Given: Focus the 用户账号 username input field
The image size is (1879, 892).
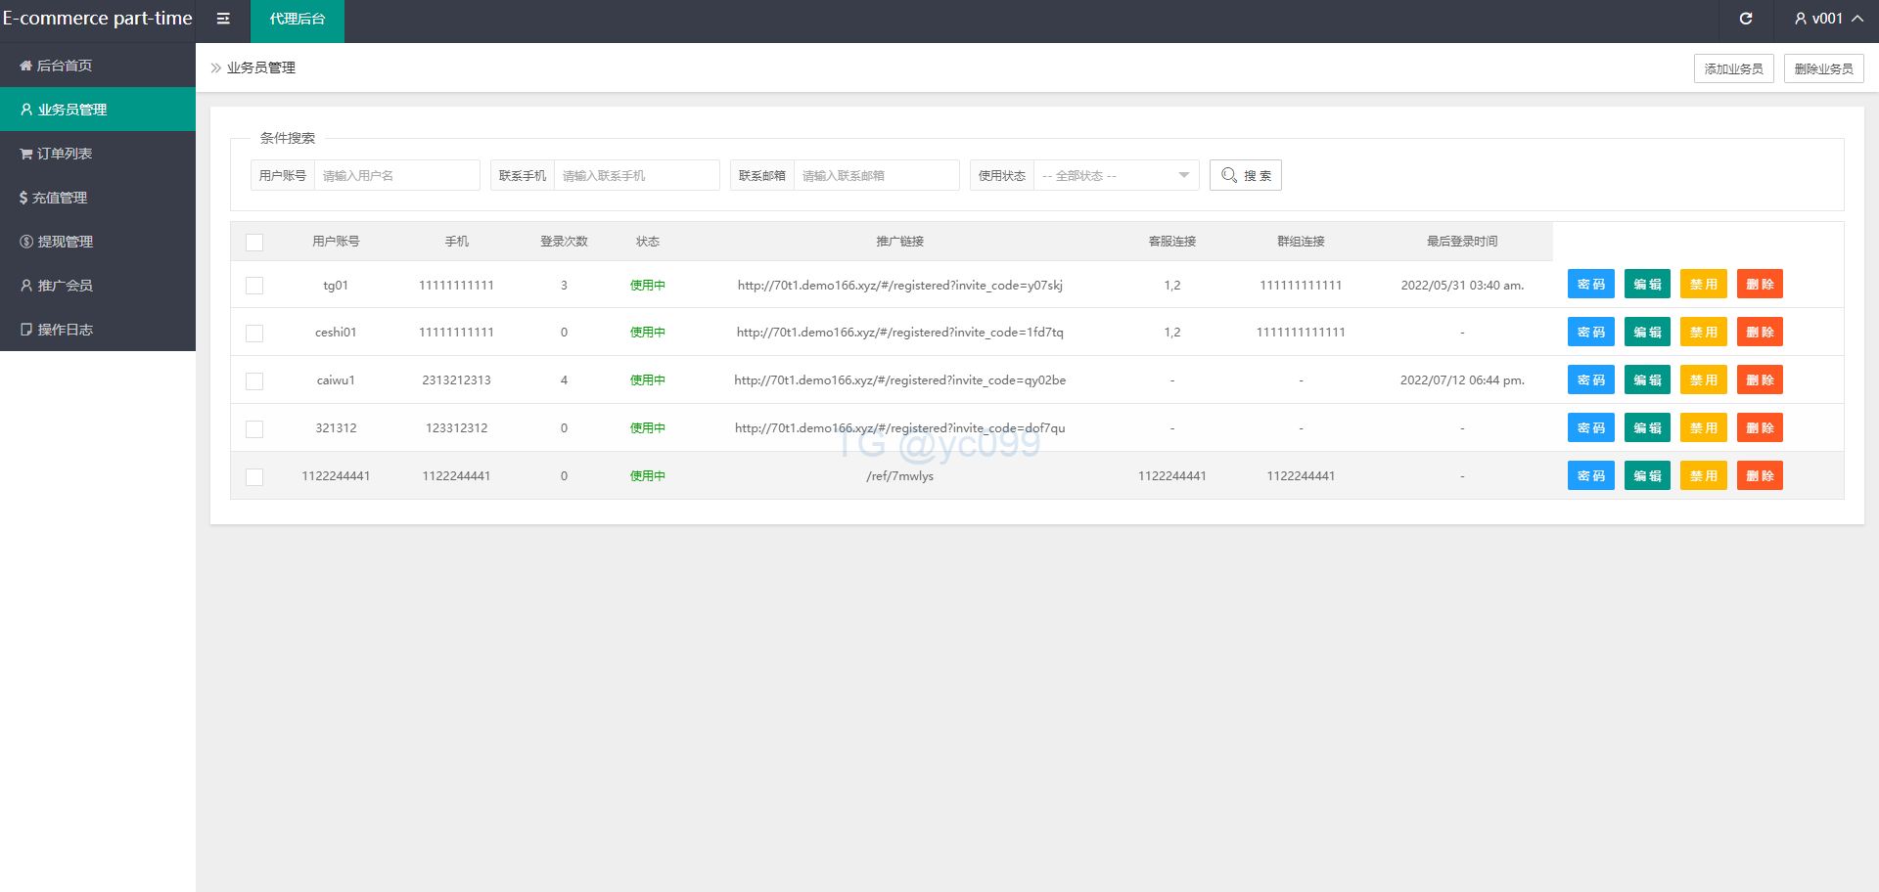Looking at the screenshot, I should (396, 176).
